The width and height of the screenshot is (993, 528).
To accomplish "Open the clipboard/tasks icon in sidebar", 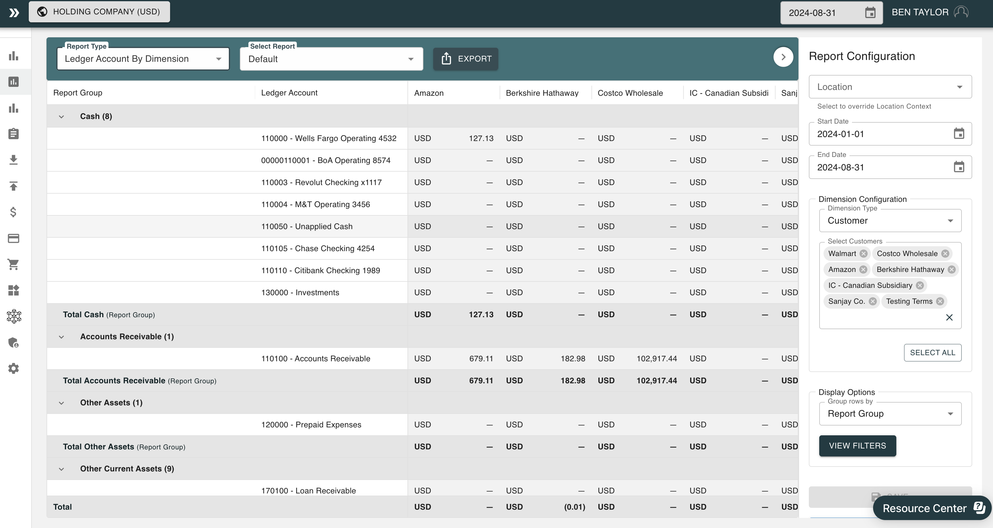I will 13,134.
